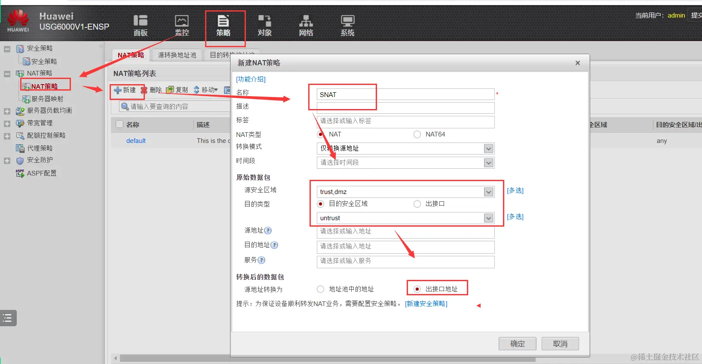Click the 源地址 help question icon
Screen dimensions: 702x364
coord(268,231)
